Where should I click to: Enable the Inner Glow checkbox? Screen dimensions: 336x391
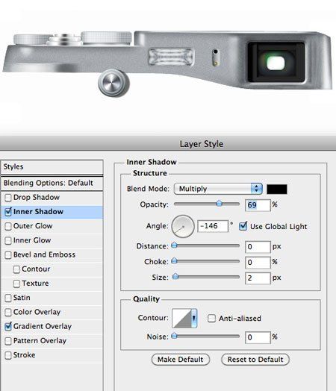(x=8, y=240)
